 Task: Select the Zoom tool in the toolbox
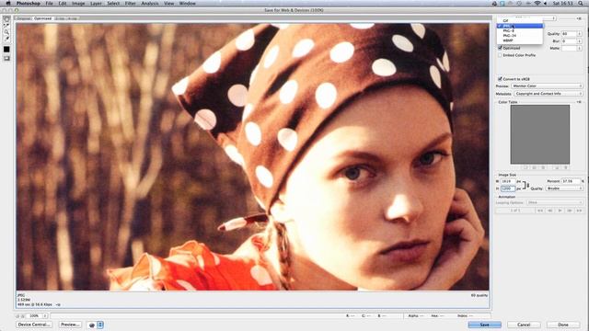[x=6, y=32]
